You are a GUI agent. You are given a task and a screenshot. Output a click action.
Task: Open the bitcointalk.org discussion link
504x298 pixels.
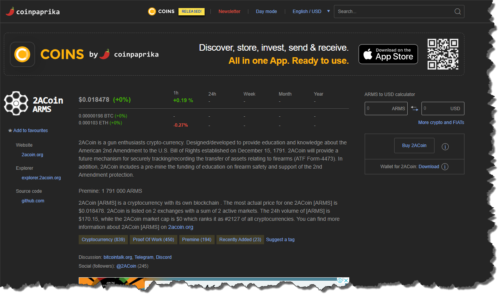tap(118, 257)
